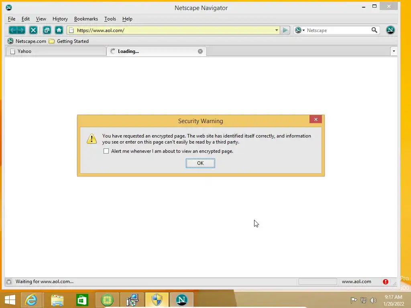Open the Getting Started bookmarks folder
Screen dimensions: 411x308
(69, 41)
